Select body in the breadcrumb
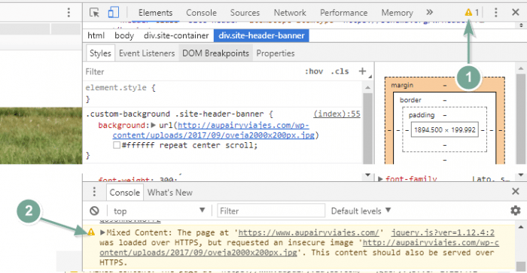Viewport: 527px width, 273px height. (x=124, y=35)
